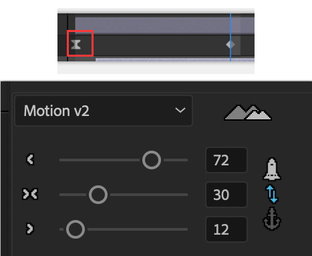The height and width of the screenshot is (256, 312).
Task: Open the Motion v2 dropdown menu
Action: [x=104, y=111]
